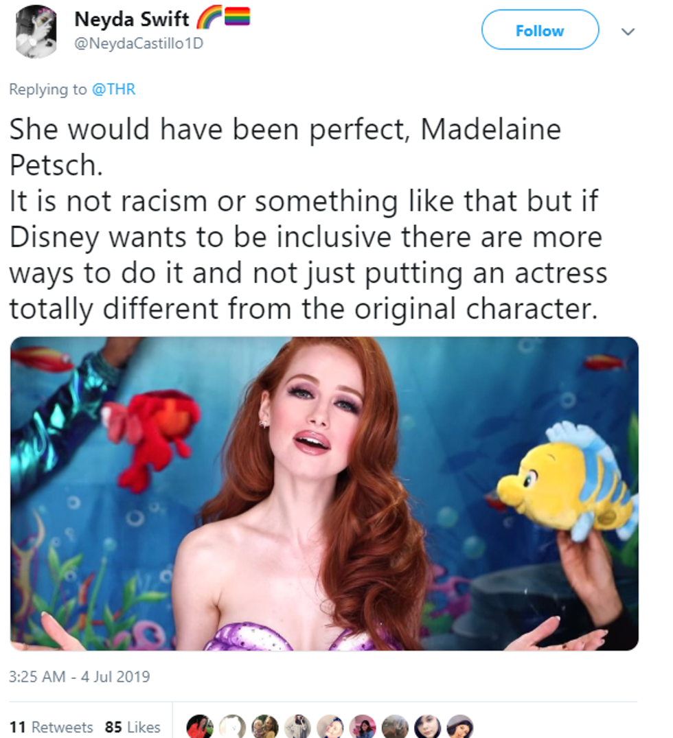This screenshot has width=673, height=738.
Task: Click first liker avatar with red top
Action: [x=200, y=726]
